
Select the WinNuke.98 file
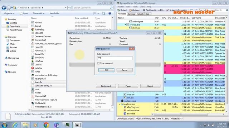pyautogui.click(x=40, y=103)
